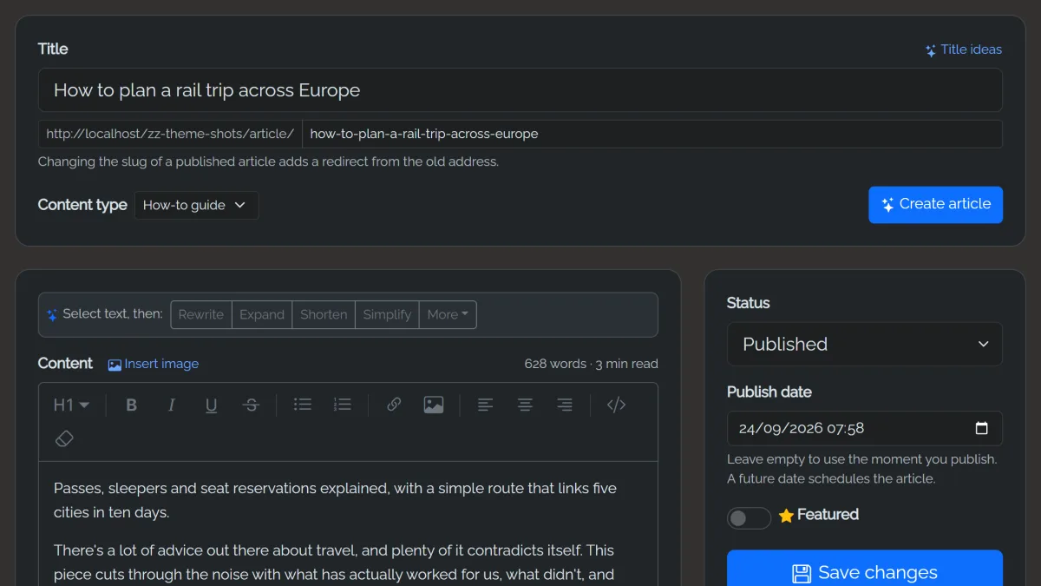Clear formatting with the eraser icon

point(64,438)
